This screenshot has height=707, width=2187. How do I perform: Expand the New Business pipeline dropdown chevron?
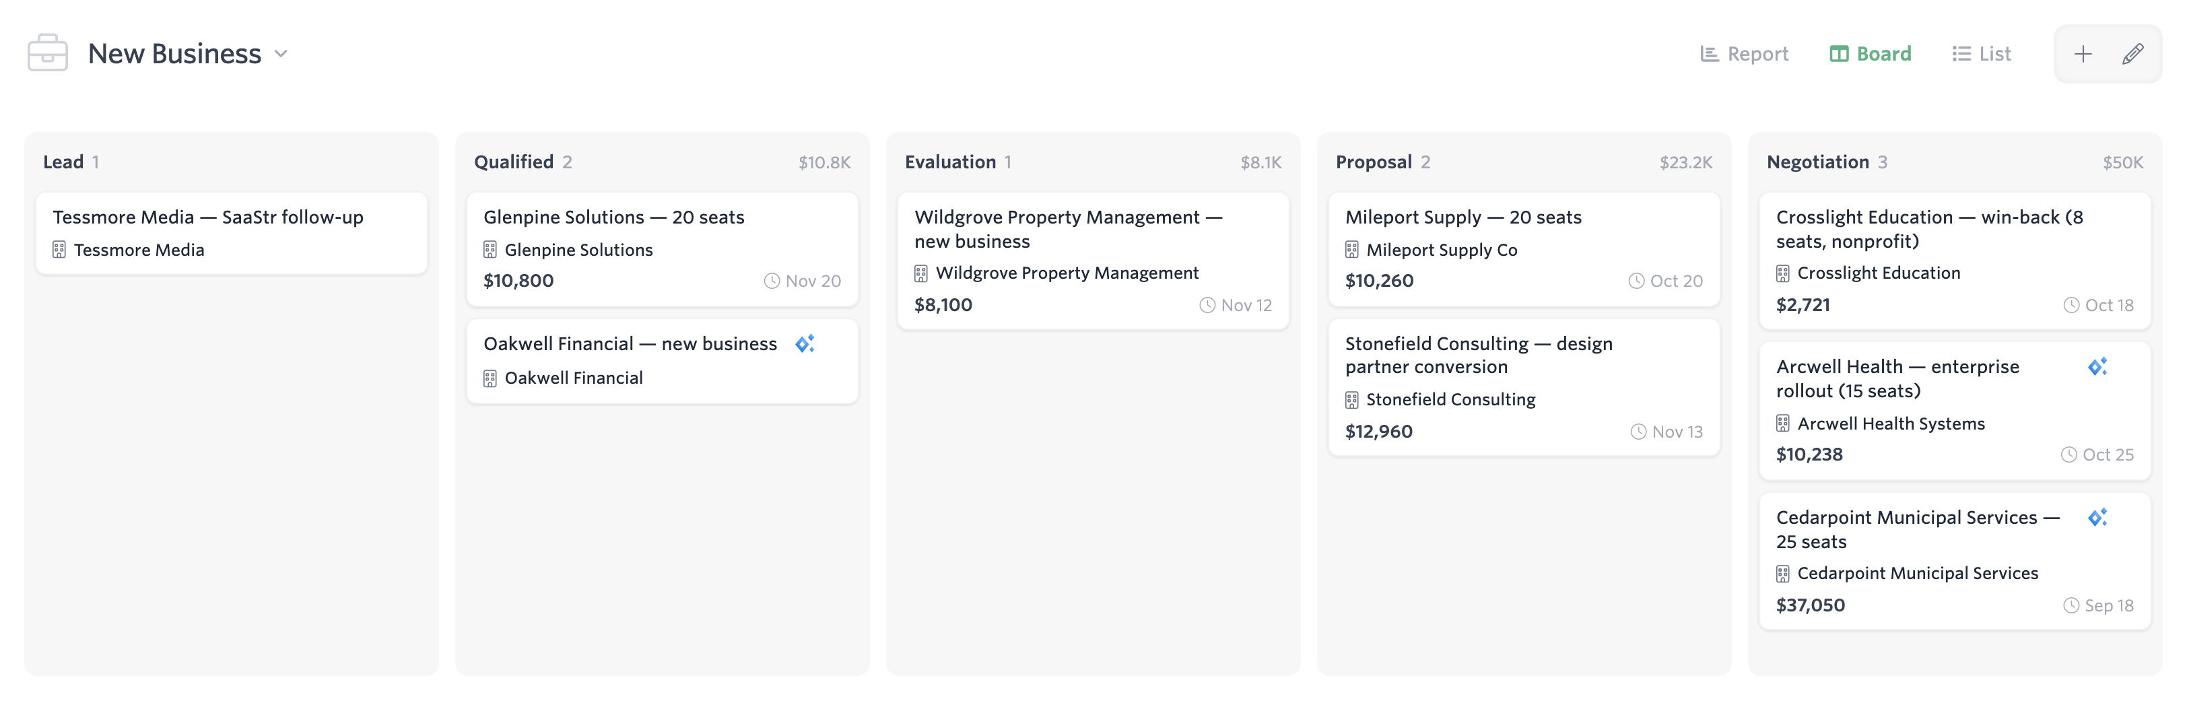281,53
